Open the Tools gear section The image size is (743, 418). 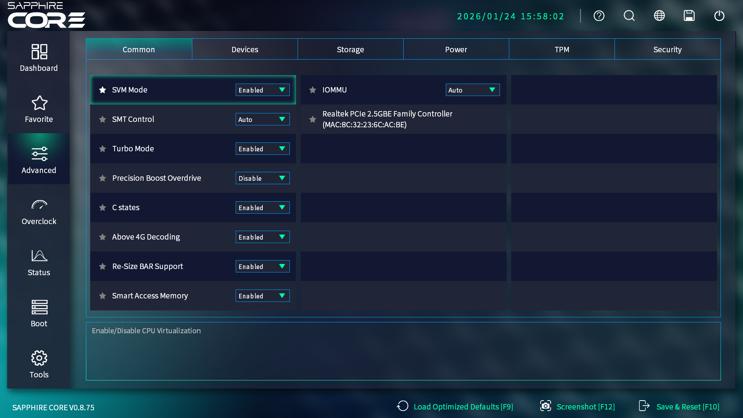tap(39, 365)
